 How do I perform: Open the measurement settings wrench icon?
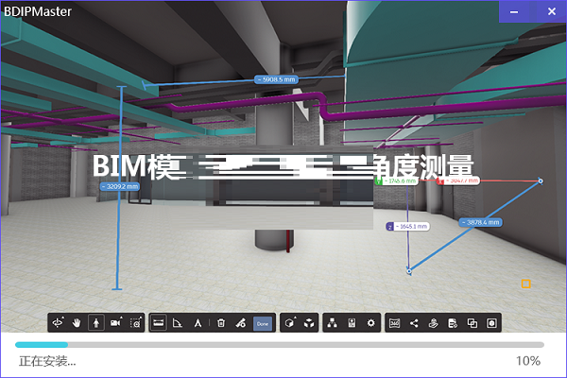(x=241, y=323)
